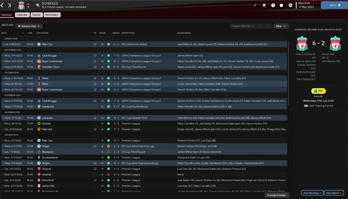The height and width of the screenshot is (199, 348).
Task: Click the Milan badge in the 5/10/2022 row
Action: (x=39, y=78)
